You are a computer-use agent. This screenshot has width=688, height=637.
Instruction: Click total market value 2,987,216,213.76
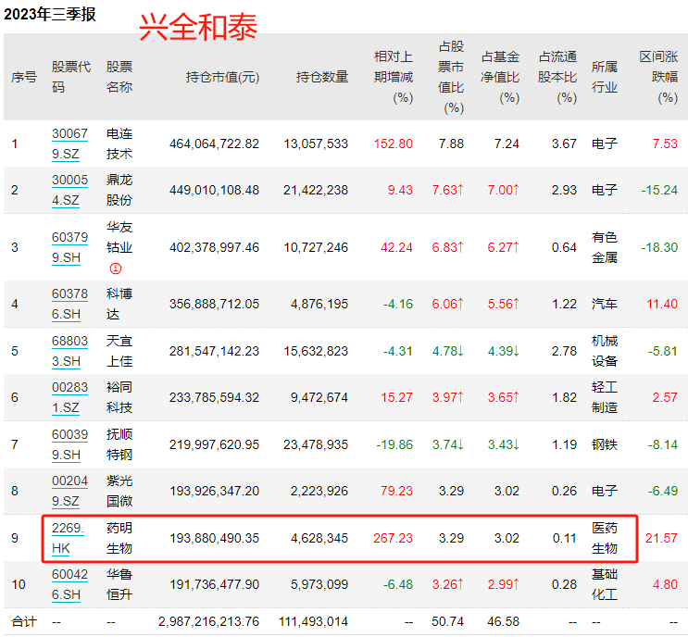click(209, 621)
